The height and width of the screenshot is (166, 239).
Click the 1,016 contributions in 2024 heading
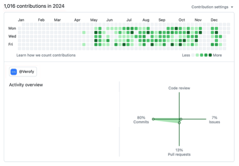tap(34, 6)
